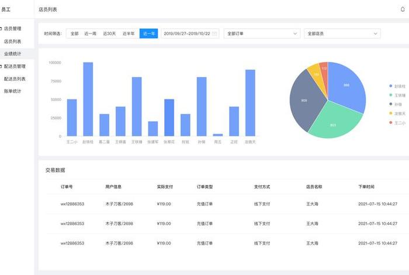Click the date range input field
Image resolution: width=409 pixels, height=275 pixels.
pyautogui.click(x=186, y=34)
